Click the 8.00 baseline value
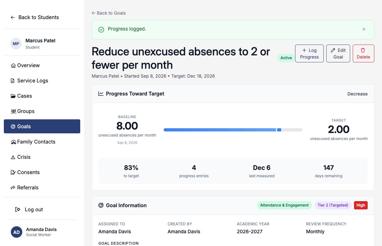The width and height of the screenshot is (382, 246). [x=127, y=126]
